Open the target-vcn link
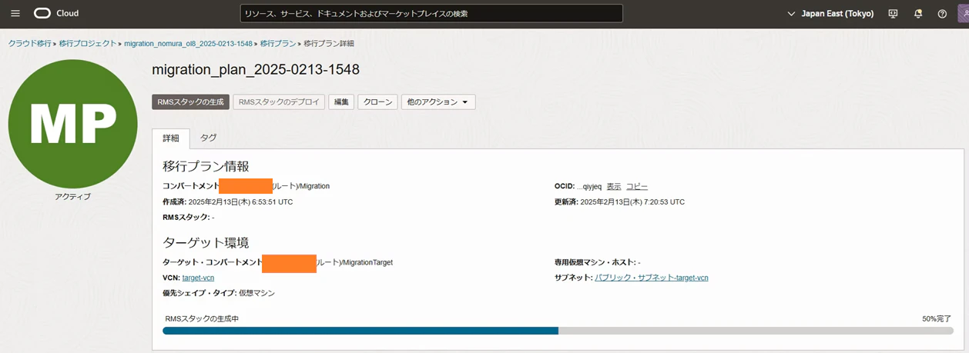The height and width of the screenshot is (353, 969). (x=198, y=278)
